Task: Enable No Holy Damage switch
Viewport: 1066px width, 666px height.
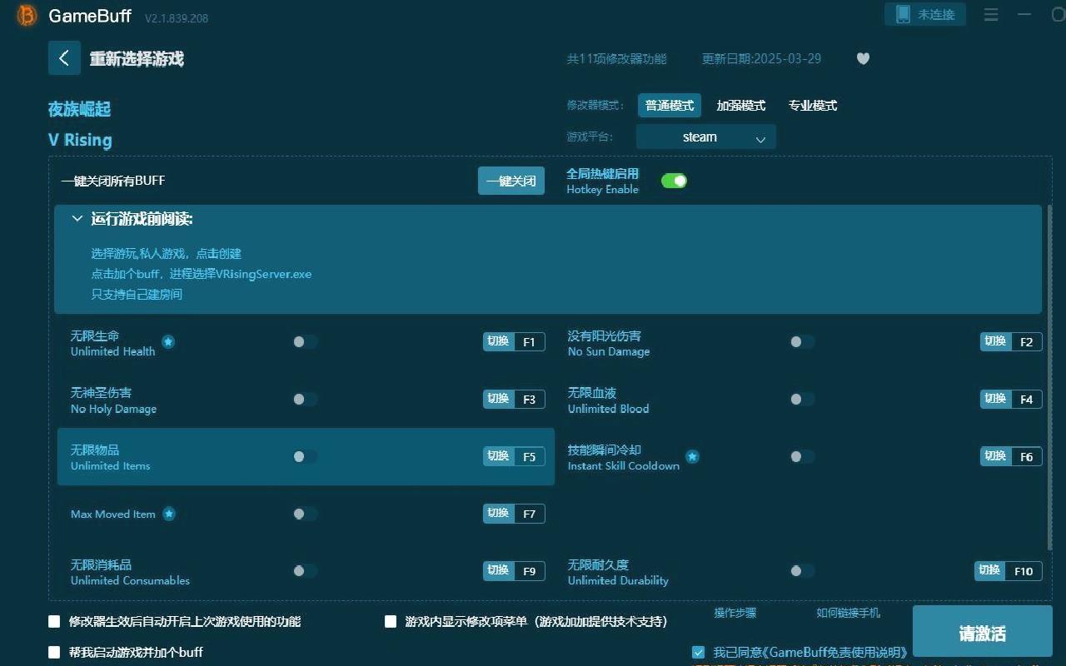Action: pos(305,399)
